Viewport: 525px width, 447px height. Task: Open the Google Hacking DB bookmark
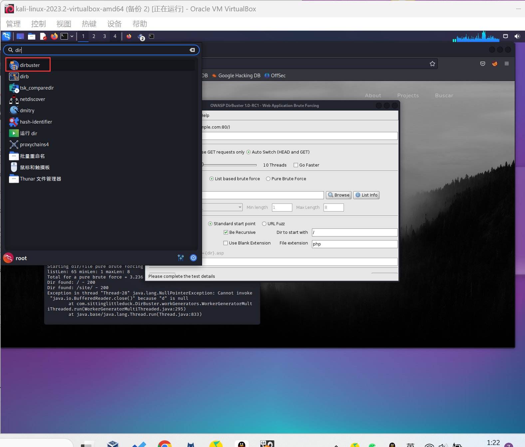pyautogui.click(x=236, y=76)
